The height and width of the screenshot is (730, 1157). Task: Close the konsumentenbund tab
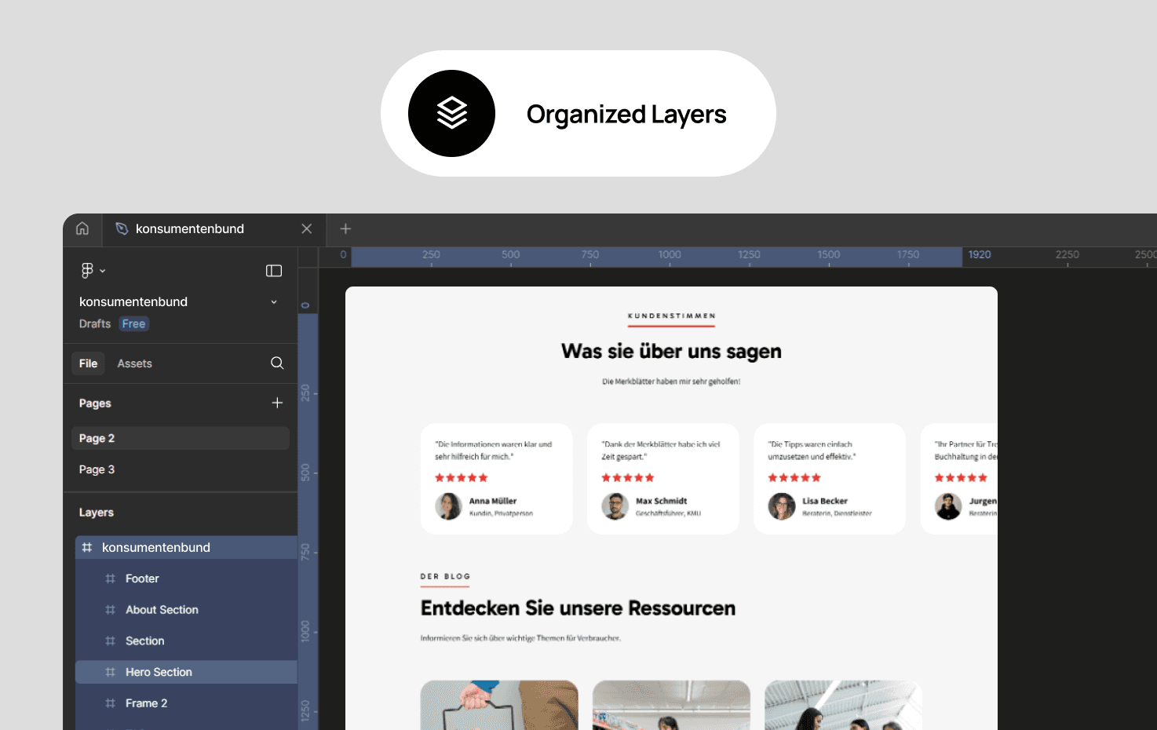click(307, 228)
